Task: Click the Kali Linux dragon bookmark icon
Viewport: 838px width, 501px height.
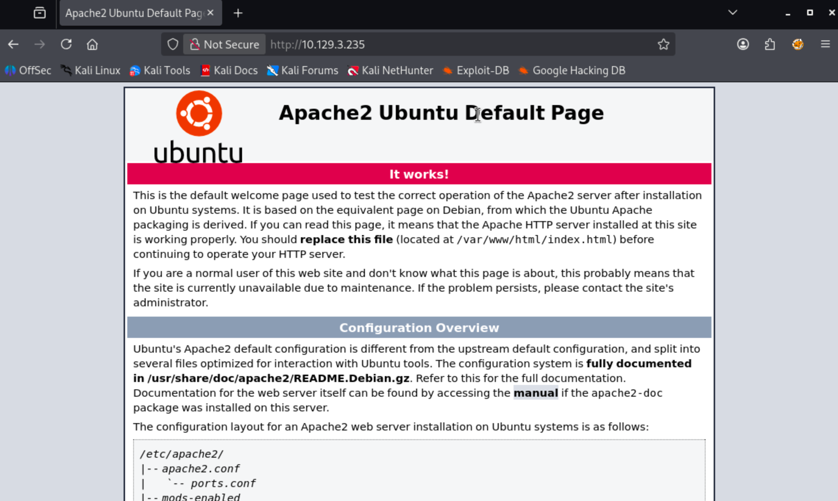Action: point(67,70)
